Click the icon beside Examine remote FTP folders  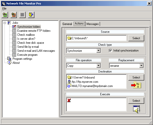(x=14, y=31)
